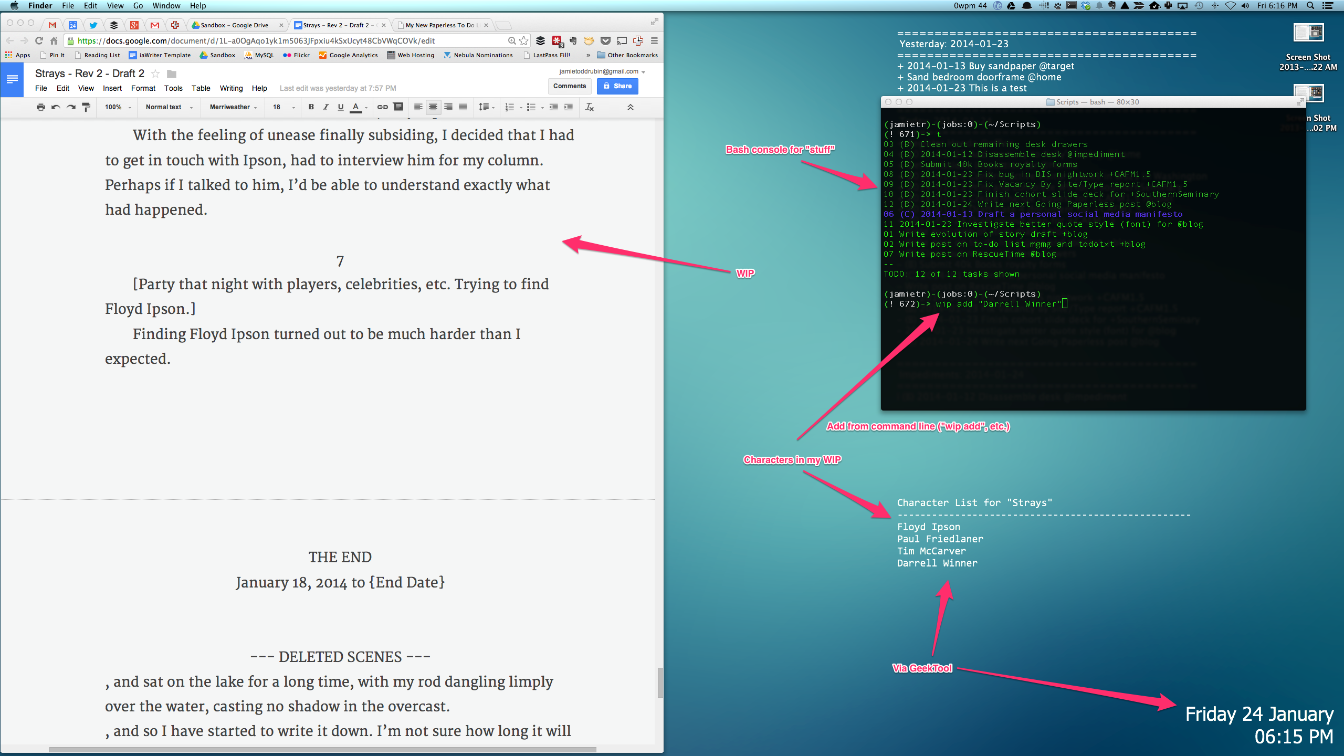The width and height of the screenshot is (1344, 756).
Task: Click the document title Strays Rev 2 Draft 2
Action: click(x=89, y=73)
